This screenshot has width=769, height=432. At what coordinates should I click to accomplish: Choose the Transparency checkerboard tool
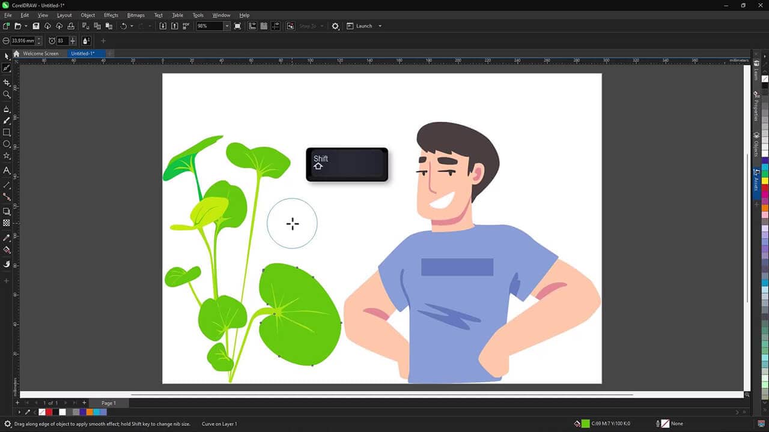(x=7, y=223)
